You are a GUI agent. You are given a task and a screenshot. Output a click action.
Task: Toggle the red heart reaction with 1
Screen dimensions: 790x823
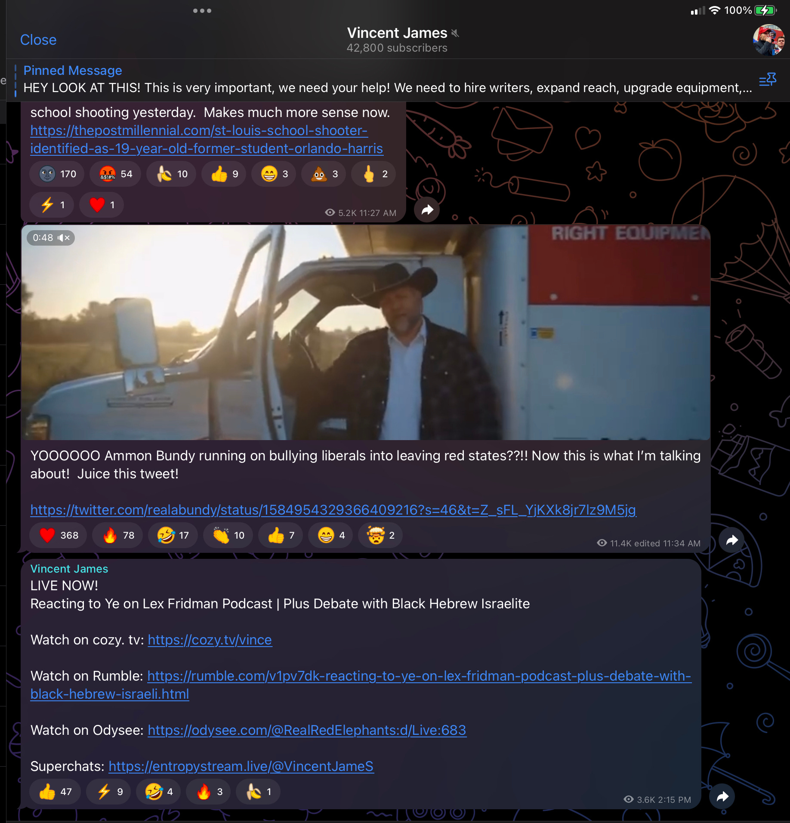click(102, 205)
